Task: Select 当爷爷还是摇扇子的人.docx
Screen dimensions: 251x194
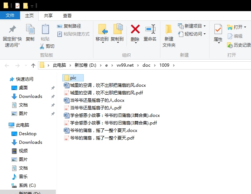Action: (94, 100)
